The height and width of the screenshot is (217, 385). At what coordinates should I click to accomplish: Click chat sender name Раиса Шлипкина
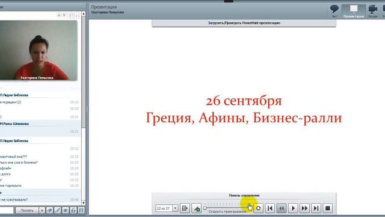pos(16,124)
